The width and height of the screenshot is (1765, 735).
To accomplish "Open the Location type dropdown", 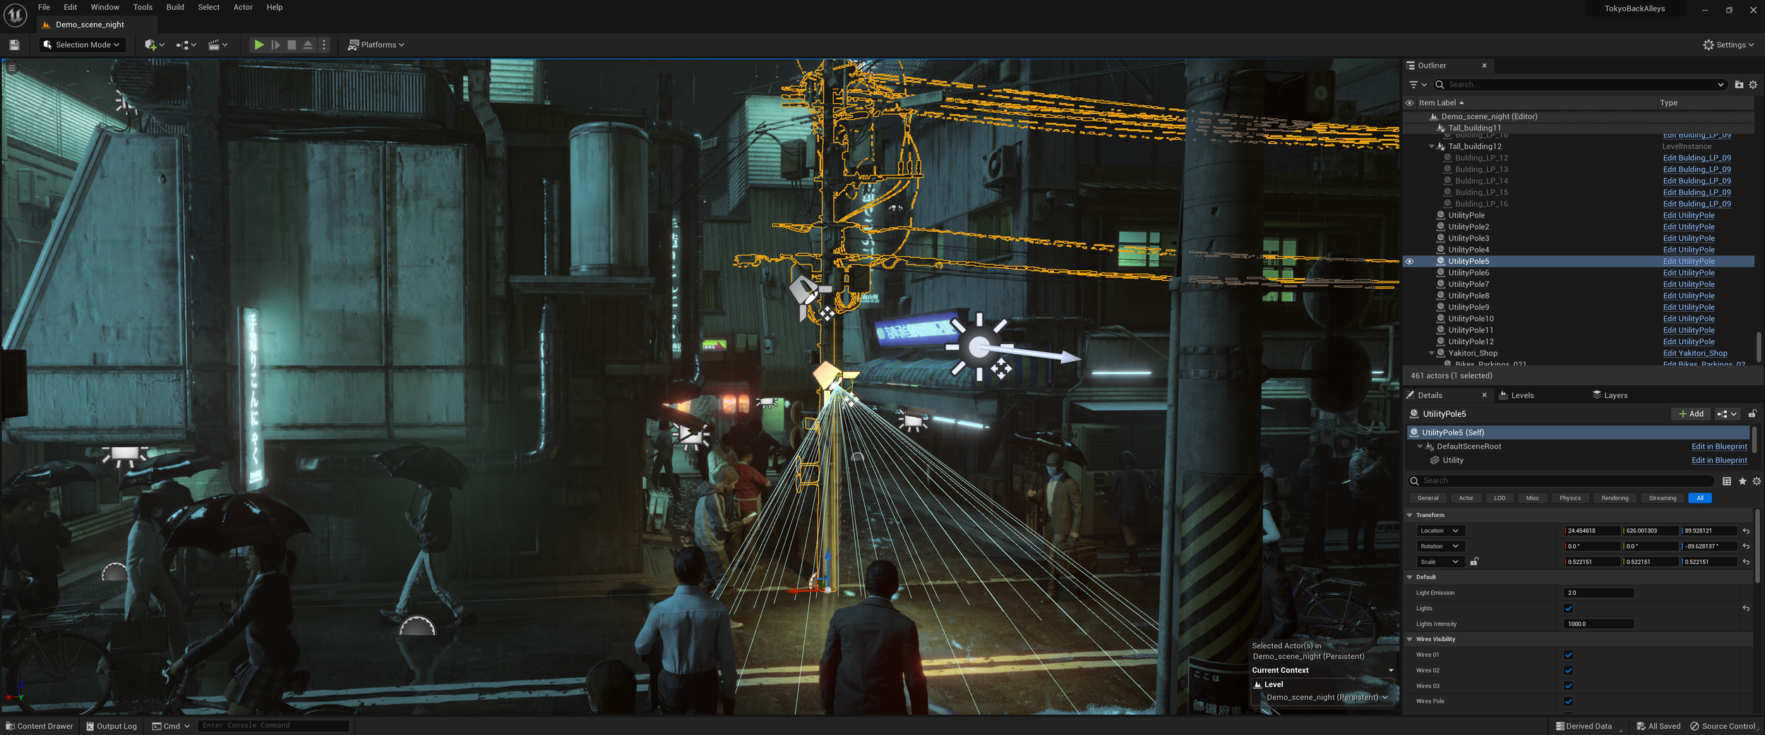I will [x=1440, y=530].
